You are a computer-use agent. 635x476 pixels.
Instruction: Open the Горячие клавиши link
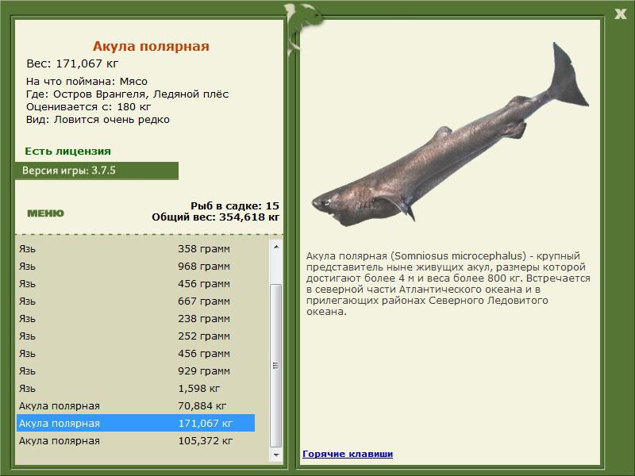pos(348,454)
